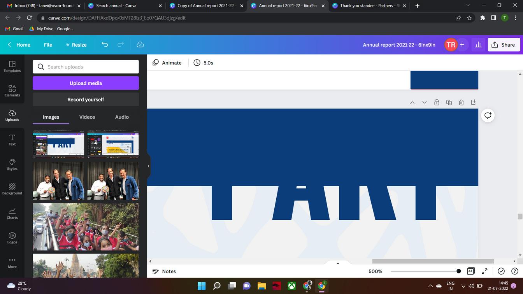The height and width of the screenshot is (294, 523).
Task: Open the Logos panel
Action: click(x=12, y=238)
